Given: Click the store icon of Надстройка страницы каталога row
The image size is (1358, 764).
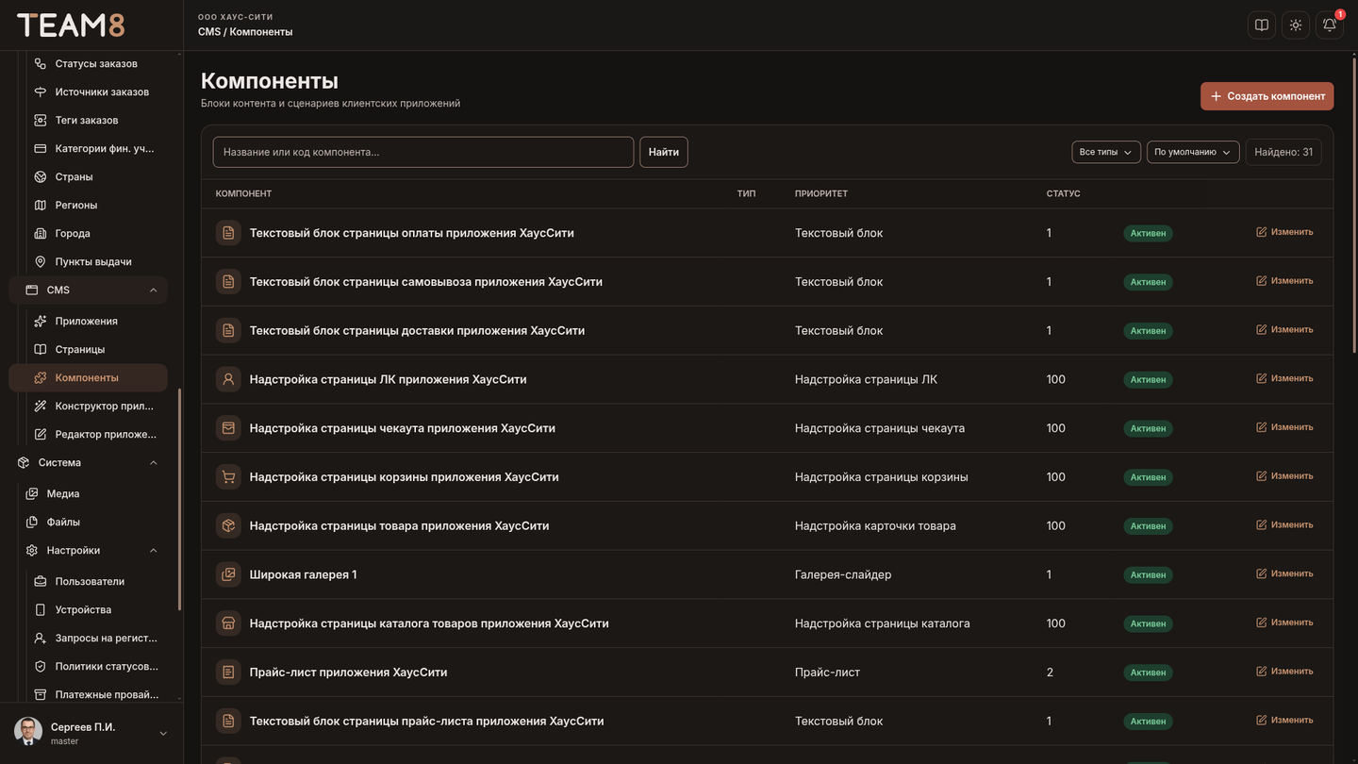Looking at the screenshot, I should (228, 623).
